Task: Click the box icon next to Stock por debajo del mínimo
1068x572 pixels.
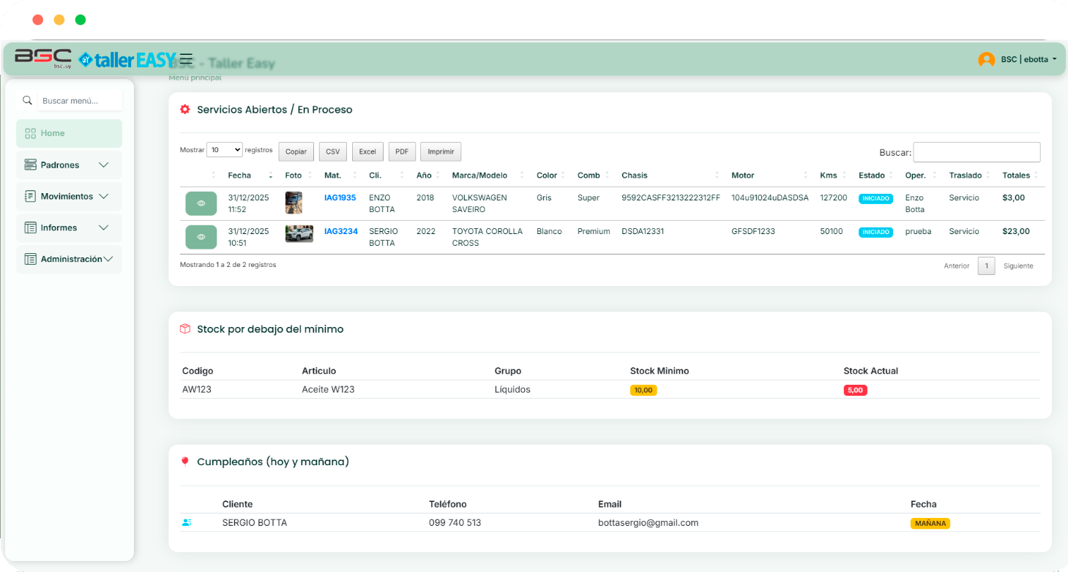Action: tap(186, 328)
